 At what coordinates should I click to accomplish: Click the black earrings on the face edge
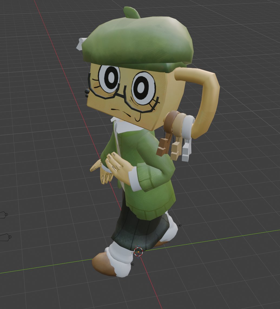87,93
